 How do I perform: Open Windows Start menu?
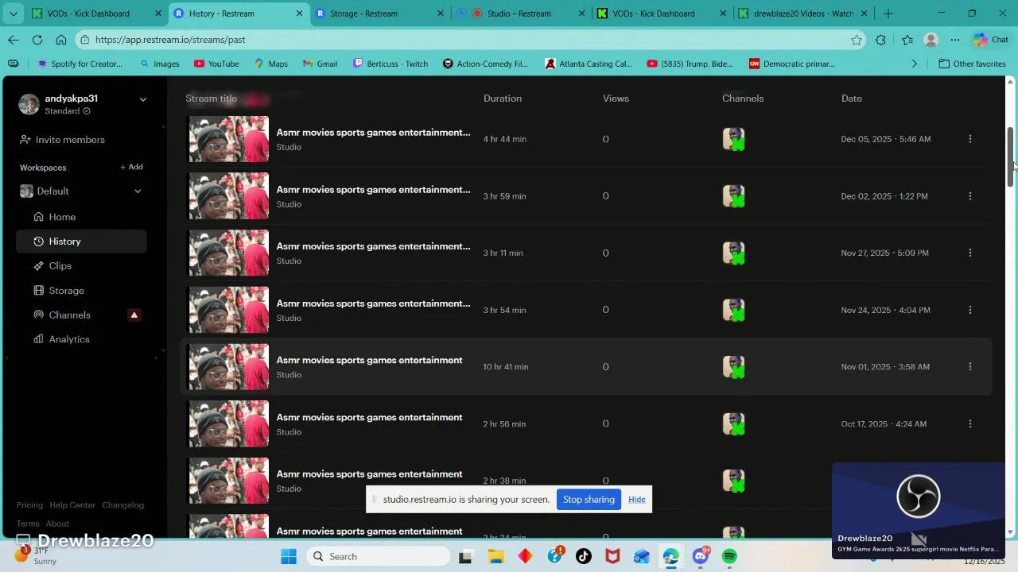tap(288, 556)
